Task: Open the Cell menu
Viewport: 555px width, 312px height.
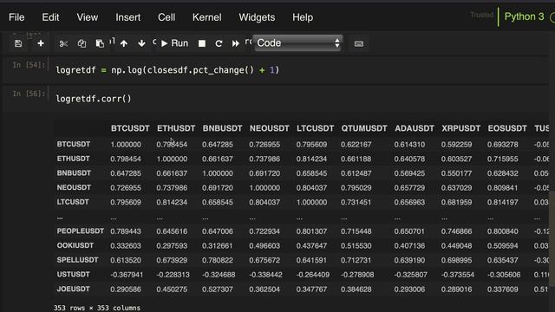Action: [166, 17]
